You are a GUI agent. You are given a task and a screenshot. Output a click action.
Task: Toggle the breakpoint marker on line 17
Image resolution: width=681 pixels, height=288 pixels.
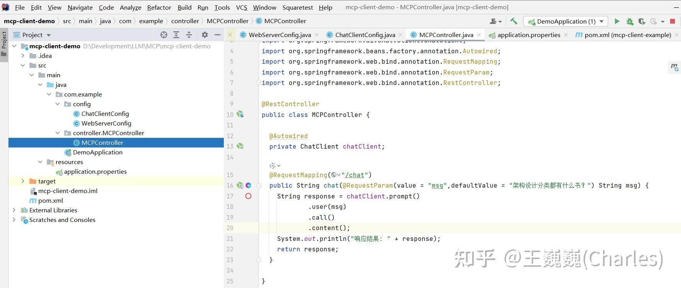[249, 196]
